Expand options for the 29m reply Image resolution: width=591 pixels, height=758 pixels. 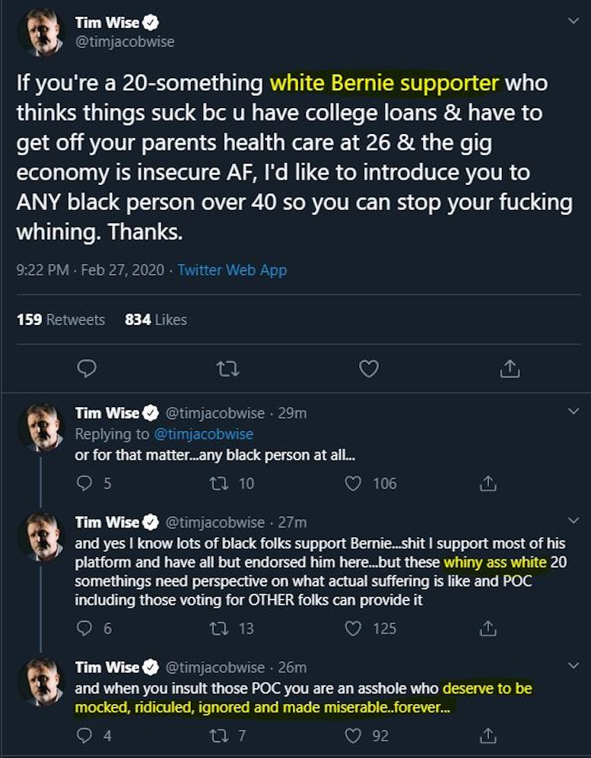click(574, 412)
